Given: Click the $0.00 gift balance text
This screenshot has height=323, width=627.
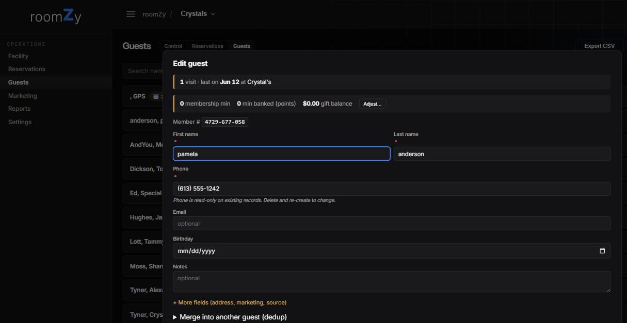Looking at the screenshot, I should pos(327,104).
